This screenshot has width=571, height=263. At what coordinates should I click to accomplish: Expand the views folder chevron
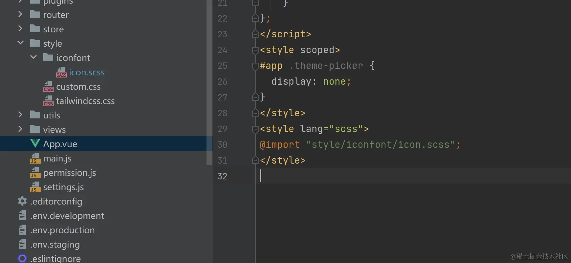point(20,129)
